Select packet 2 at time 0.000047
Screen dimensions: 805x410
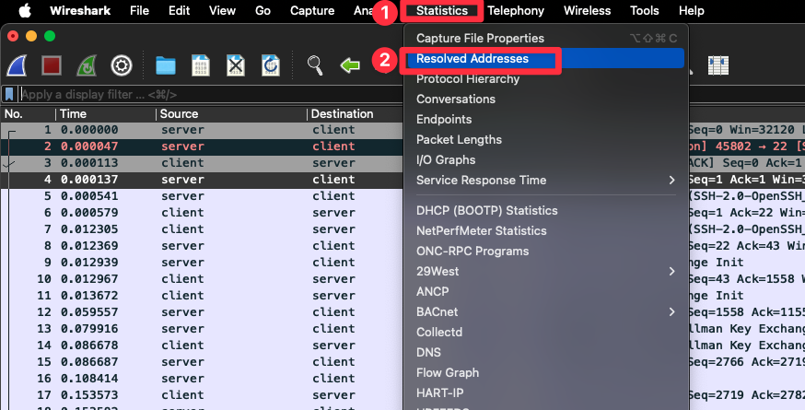tap(203, 146)
